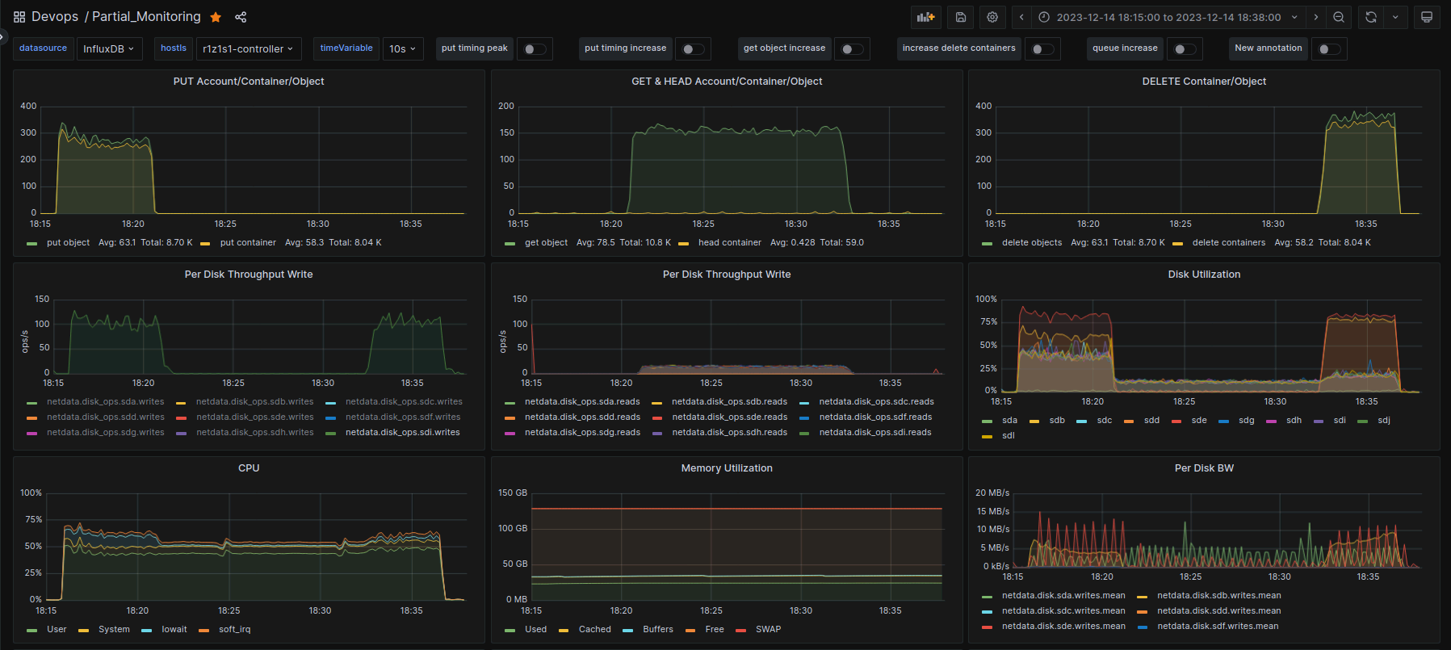Save the dashboard with the floppy disk icon

[x=961, y=17]
